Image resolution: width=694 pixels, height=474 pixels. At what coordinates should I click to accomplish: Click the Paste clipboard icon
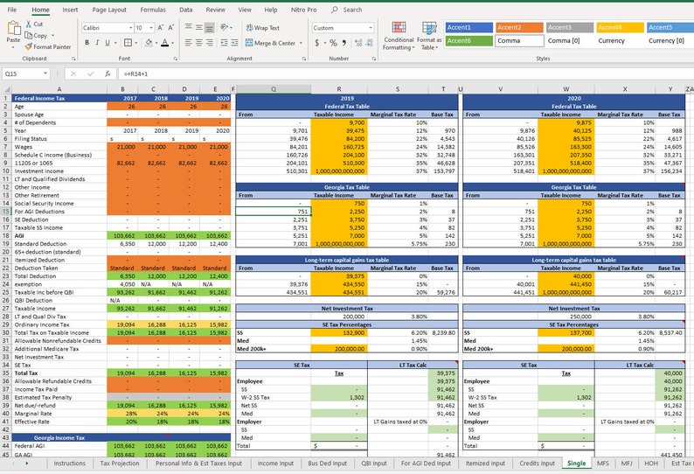tap(13, 29)
